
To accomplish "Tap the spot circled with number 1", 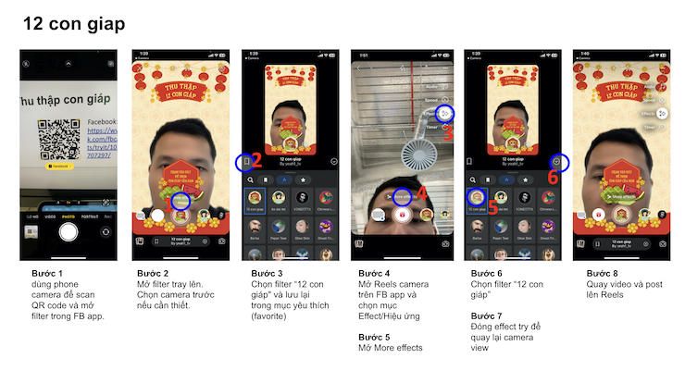I will tap(181, 201).
